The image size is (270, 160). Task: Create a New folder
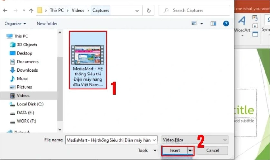(47, 24)
